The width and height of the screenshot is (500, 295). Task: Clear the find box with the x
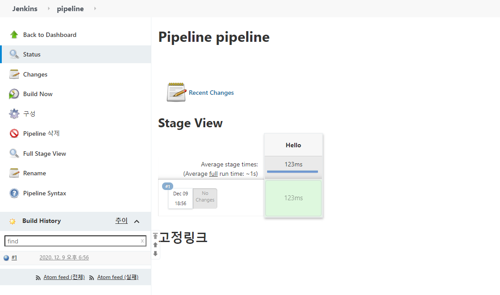[142, 241]
